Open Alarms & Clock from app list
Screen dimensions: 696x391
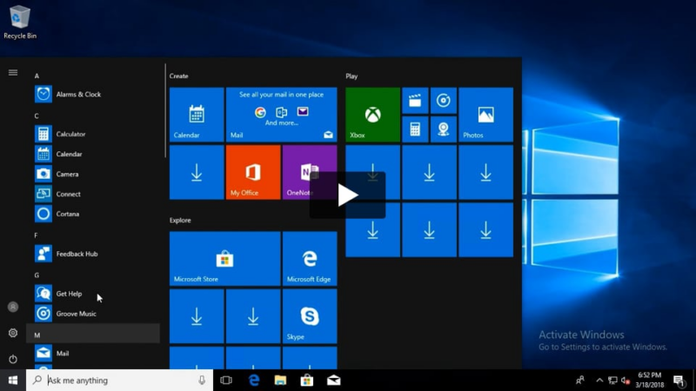click(x=78, y=94)
